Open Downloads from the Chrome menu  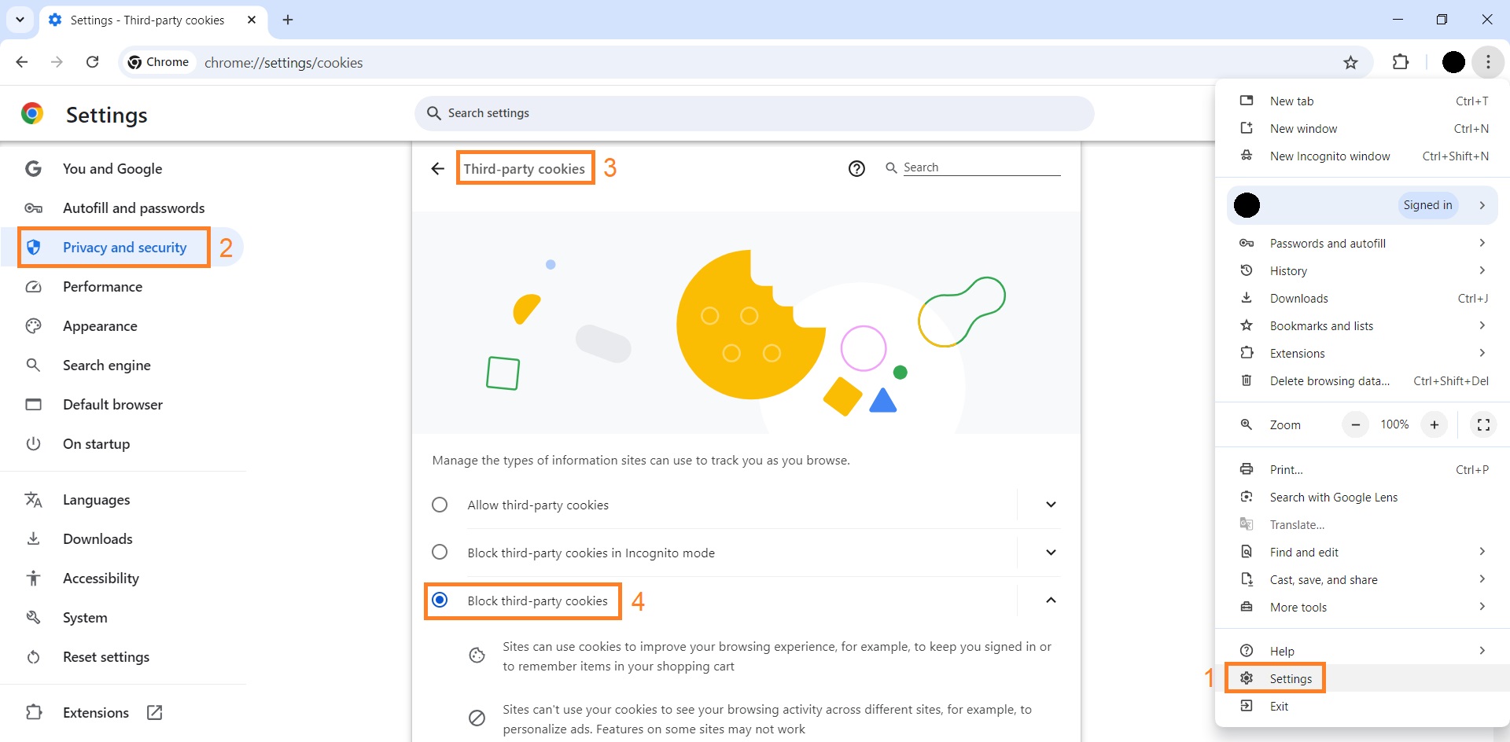point(1298,298)
